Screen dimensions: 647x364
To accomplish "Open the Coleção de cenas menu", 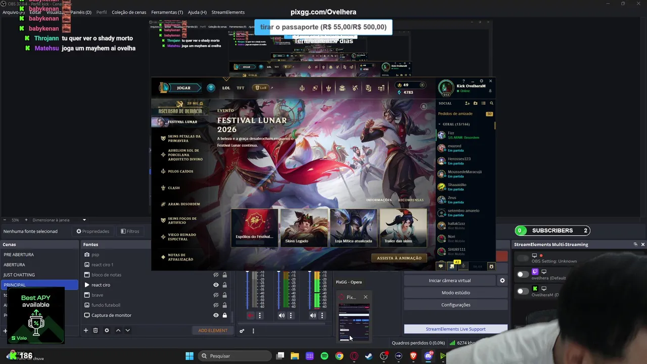I will point(129,12).
